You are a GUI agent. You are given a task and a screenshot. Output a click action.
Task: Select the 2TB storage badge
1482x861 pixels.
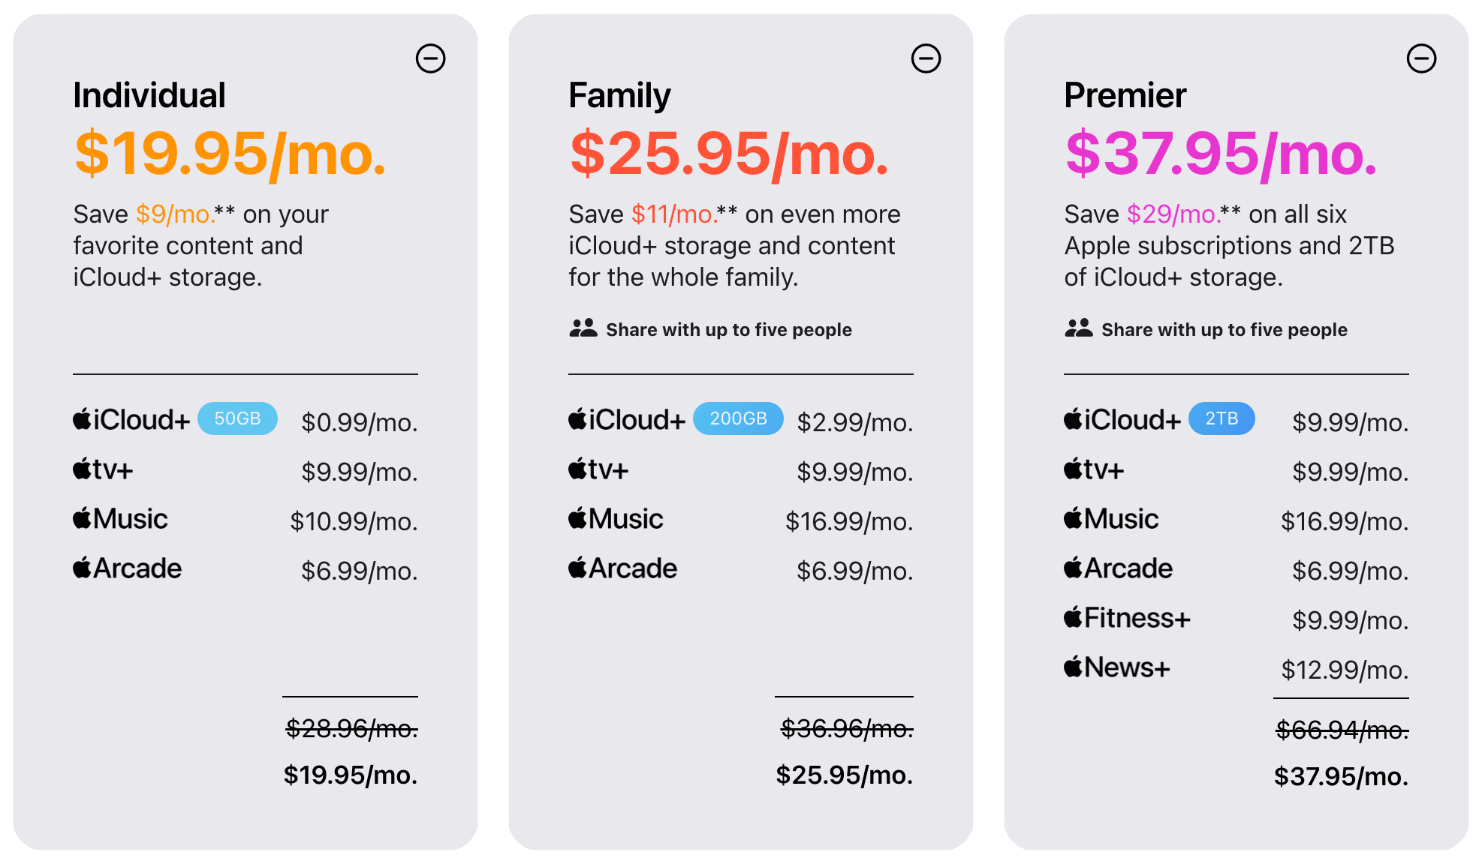pyautogui.click(x=1221, y=418)
